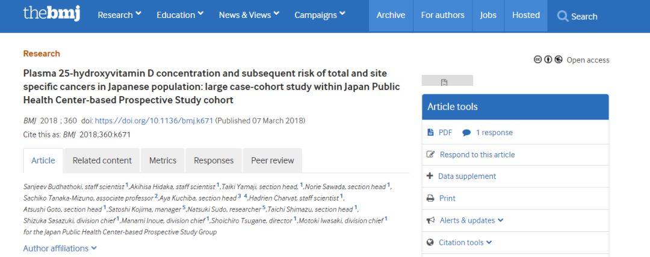The height and width of the screenshot is (257, 650).
Task: Click author name Aya Kuchiba
Action: pyautogui.click(x=178, y=198)
